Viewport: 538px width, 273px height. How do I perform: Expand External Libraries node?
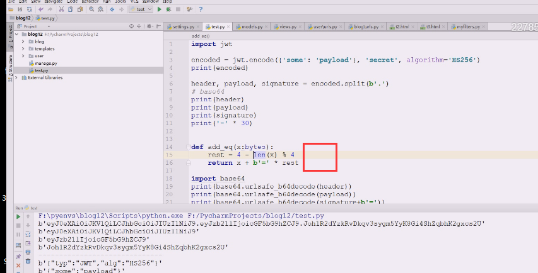(x=16, y=77)
